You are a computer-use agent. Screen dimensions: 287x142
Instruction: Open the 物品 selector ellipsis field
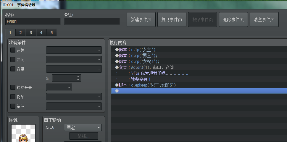click(74, 97)
